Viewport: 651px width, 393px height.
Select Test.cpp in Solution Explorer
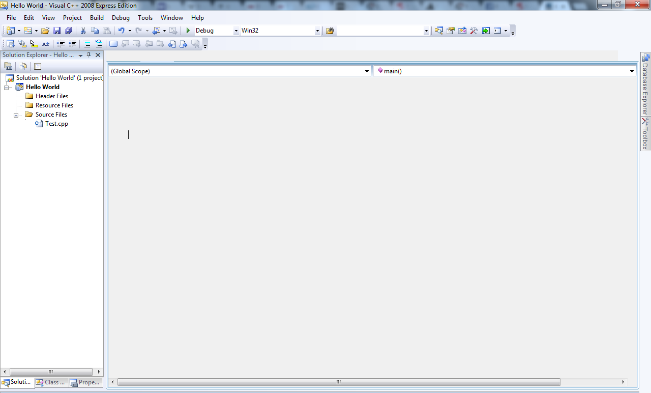[56, 124]
